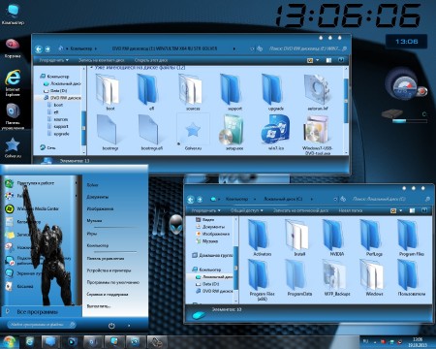Click Музыка in Start menu right pane

(x=94, y=221)
